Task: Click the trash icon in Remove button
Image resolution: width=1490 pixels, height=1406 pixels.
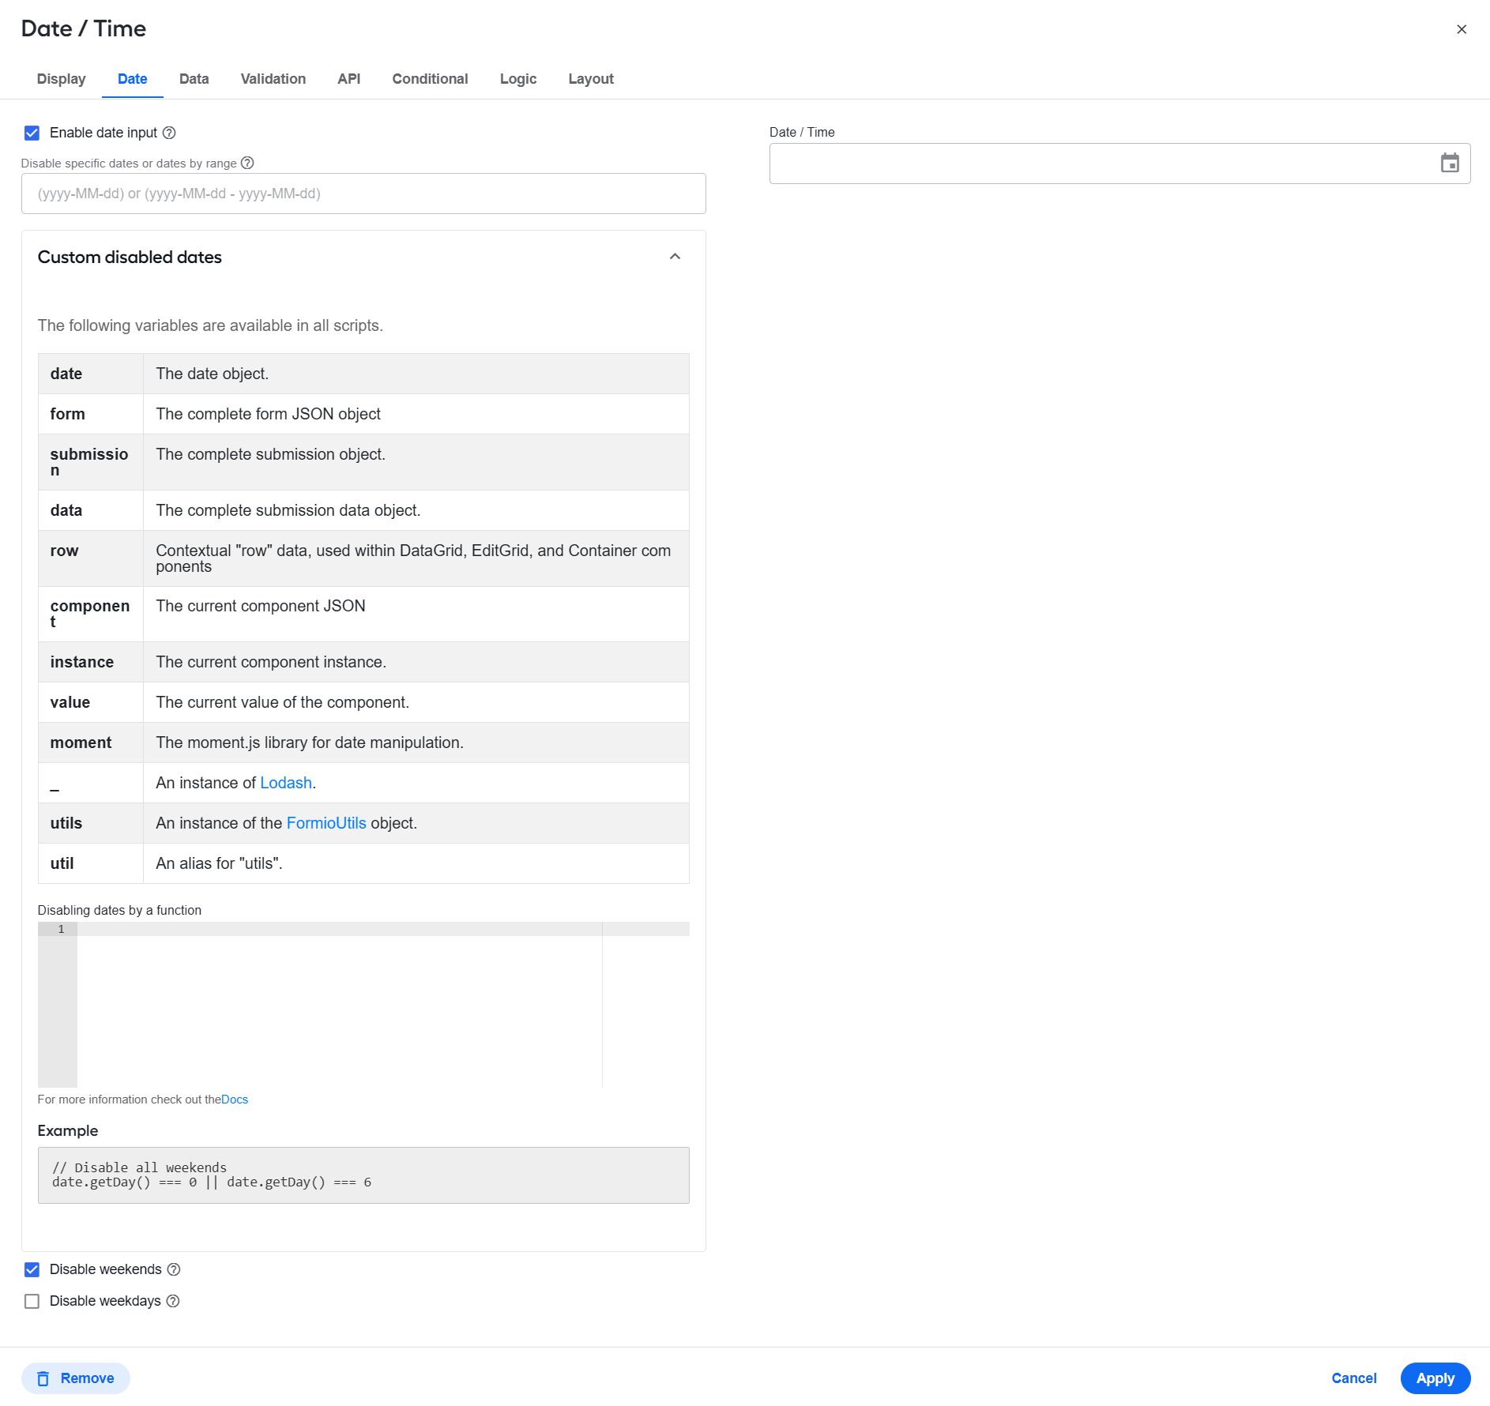Action: click(43, 1378)
